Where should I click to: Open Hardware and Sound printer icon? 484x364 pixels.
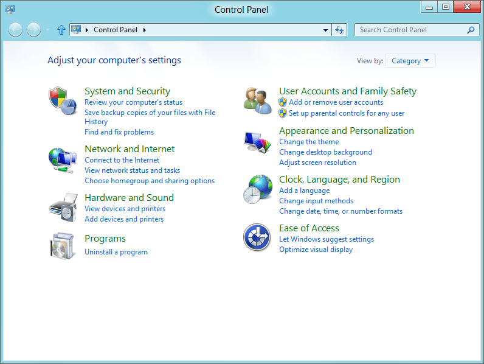63,208
